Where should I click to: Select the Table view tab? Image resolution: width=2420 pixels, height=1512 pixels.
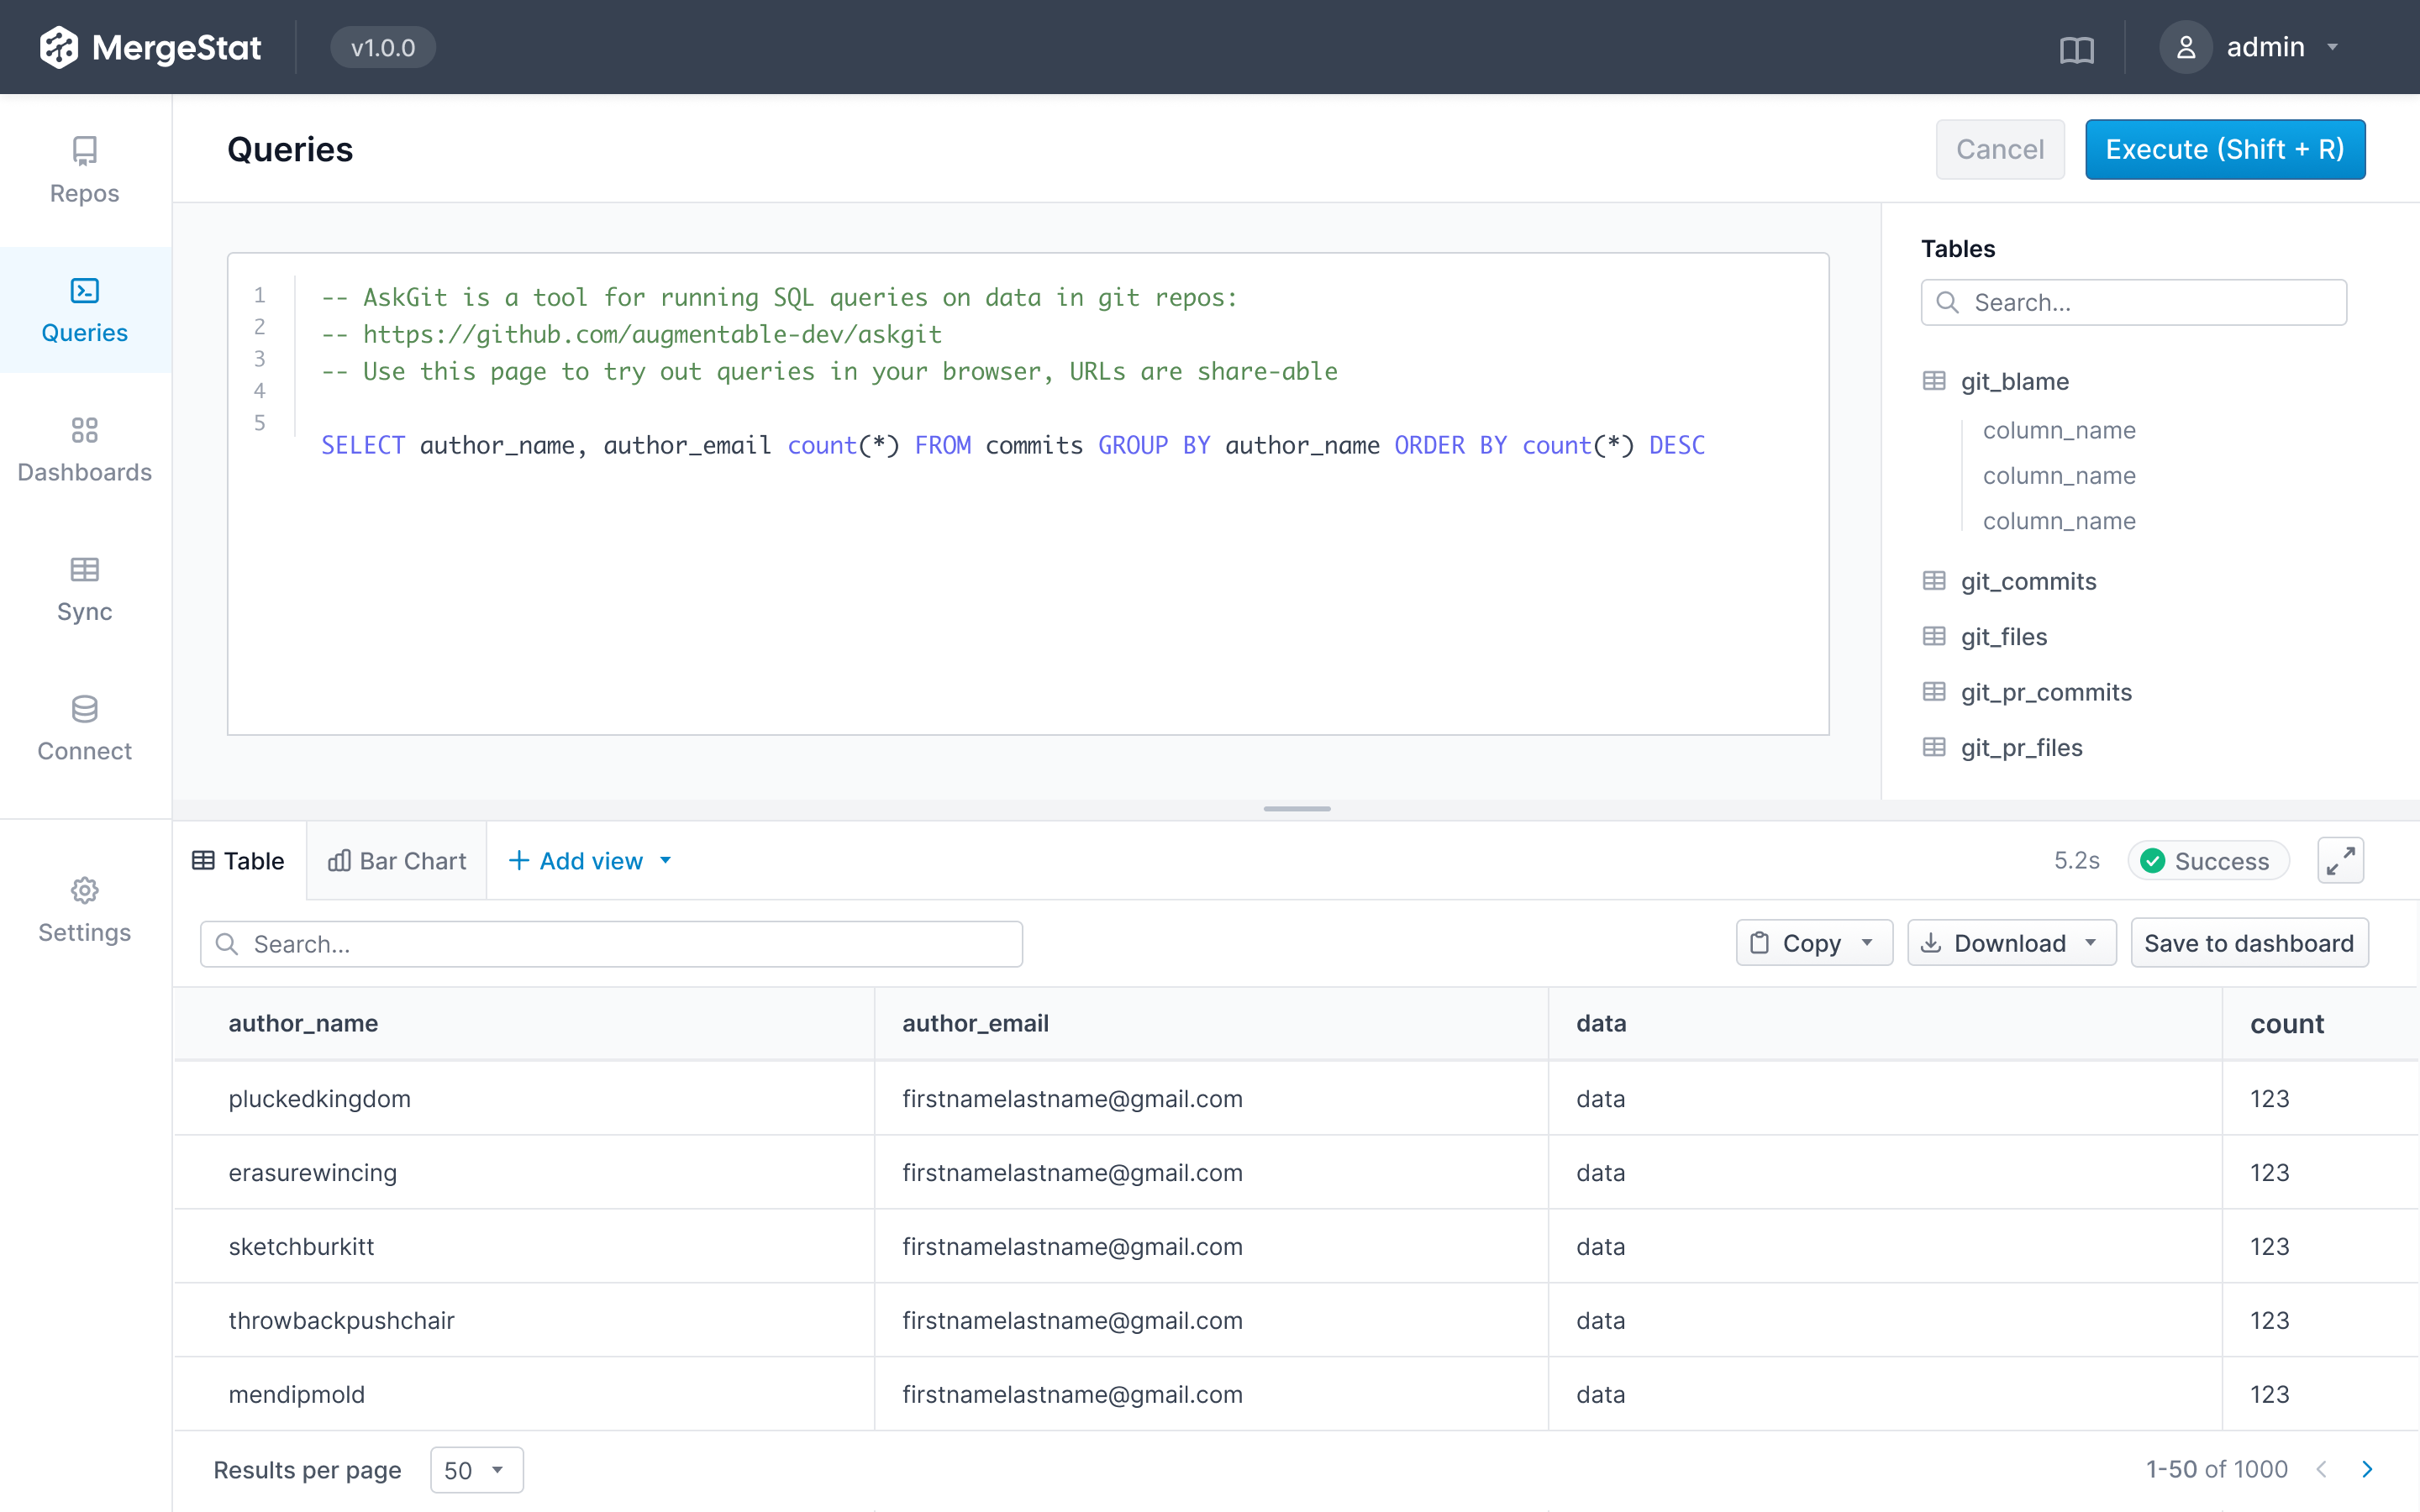237,860
